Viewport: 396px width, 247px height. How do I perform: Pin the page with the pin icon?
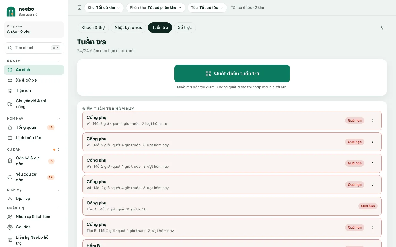point(382,28)
